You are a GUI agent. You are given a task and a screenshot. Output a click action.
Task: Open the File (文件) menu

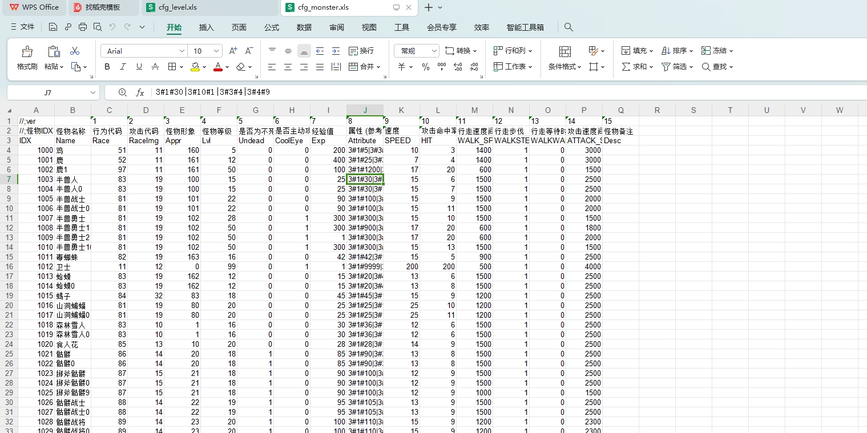click(23, 27)
